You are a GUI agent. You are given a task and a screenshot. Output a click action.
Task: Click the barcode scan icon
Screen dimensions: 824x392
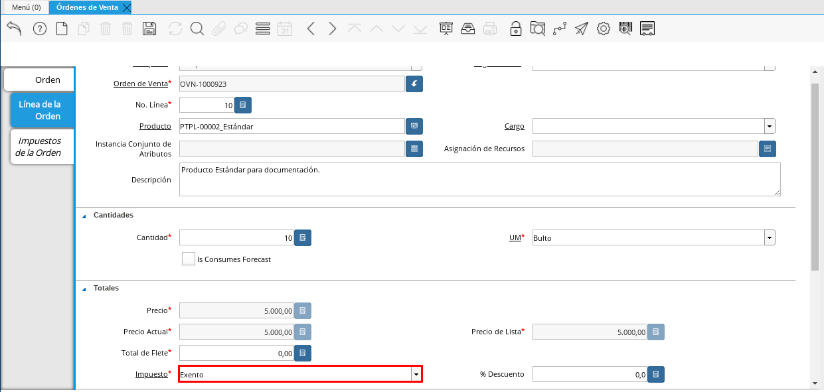click(625, 29)
